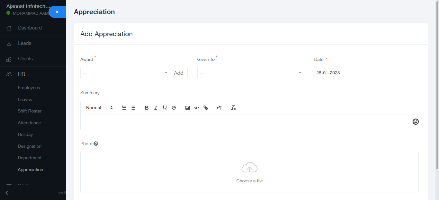
Task: Click the Photo help question icon
Action: coord(96,144)
